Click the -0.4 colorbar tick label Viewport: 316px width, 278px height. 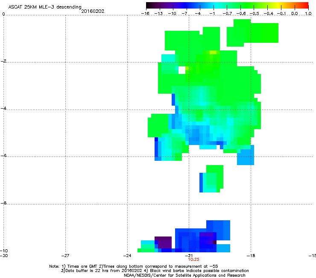tap(269, 14)
